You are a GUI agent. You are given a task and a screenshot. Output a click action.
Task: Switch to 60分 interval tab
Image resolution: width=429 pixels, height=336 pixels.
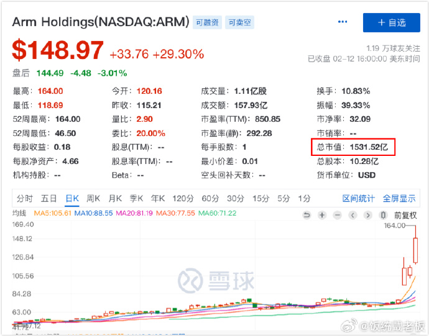(x=210, y=199)
